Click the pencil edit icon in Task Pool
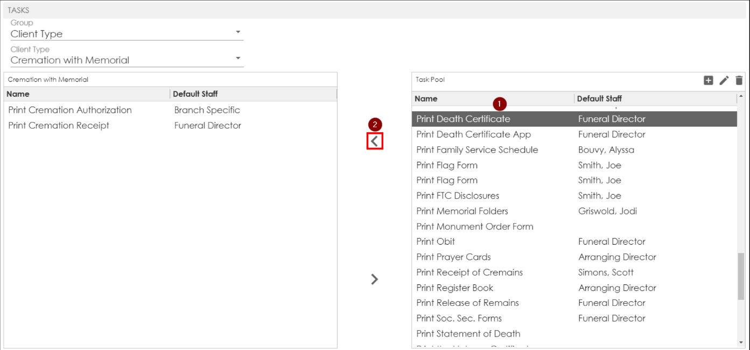Image resolution: width=750 pixels, height=350 pixels. pyautogui.click(x=724, y=81)
